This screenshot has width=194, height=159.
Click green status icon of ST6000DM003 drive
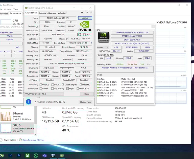tap(98, 82)
